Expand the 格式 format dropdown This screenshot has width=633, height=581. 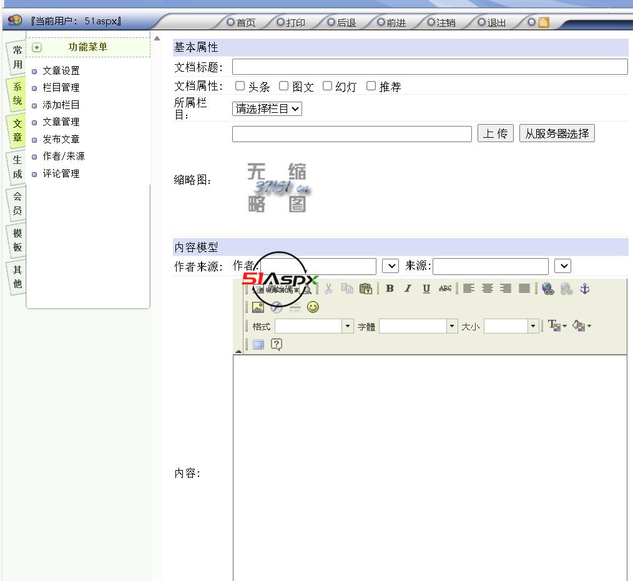point(348,326)
